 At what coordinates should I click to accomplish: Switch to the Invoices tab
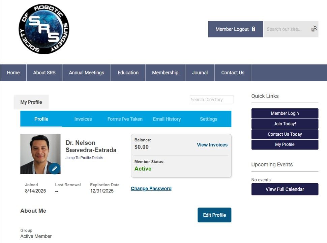(83, 119)
